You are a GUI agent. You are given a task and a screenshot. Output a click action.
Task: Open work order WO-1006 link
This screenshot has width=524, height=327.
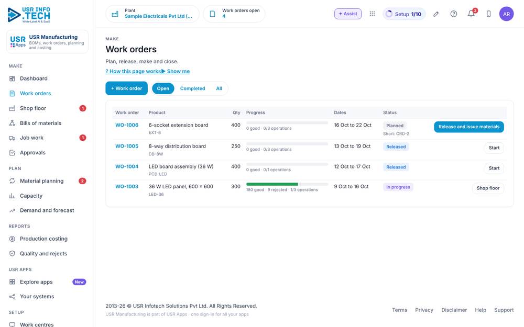pyautogui.click(x=127, y=125)
